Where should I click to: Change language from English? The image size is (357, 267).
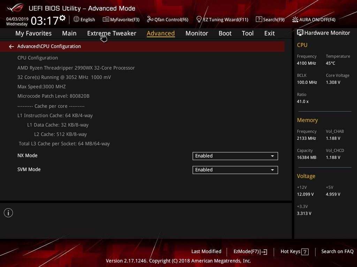[88, 19]
